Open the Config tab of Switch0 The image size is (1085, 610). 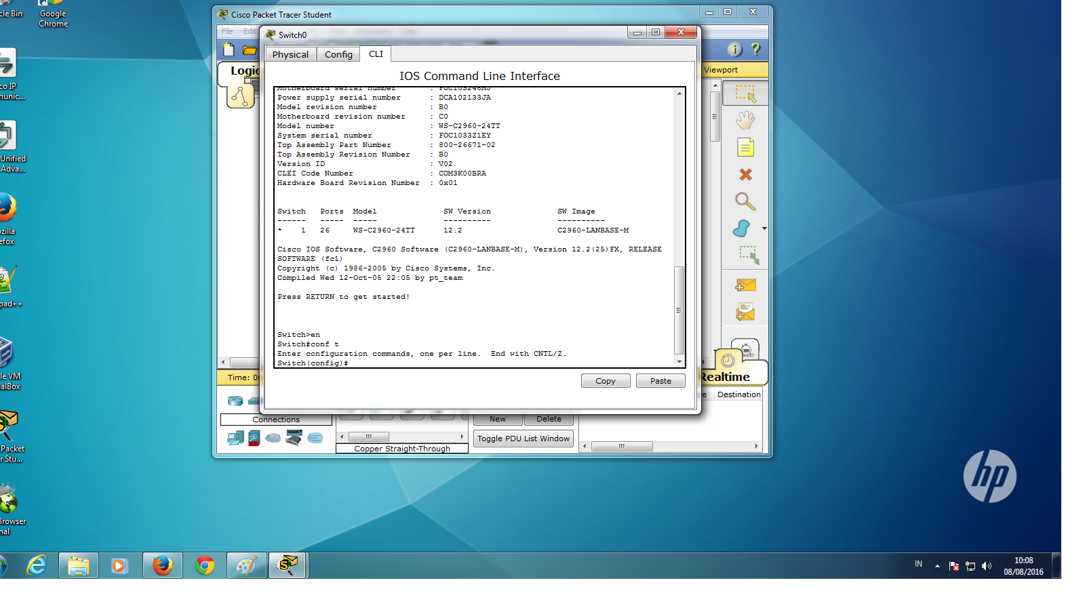[338, 54]
